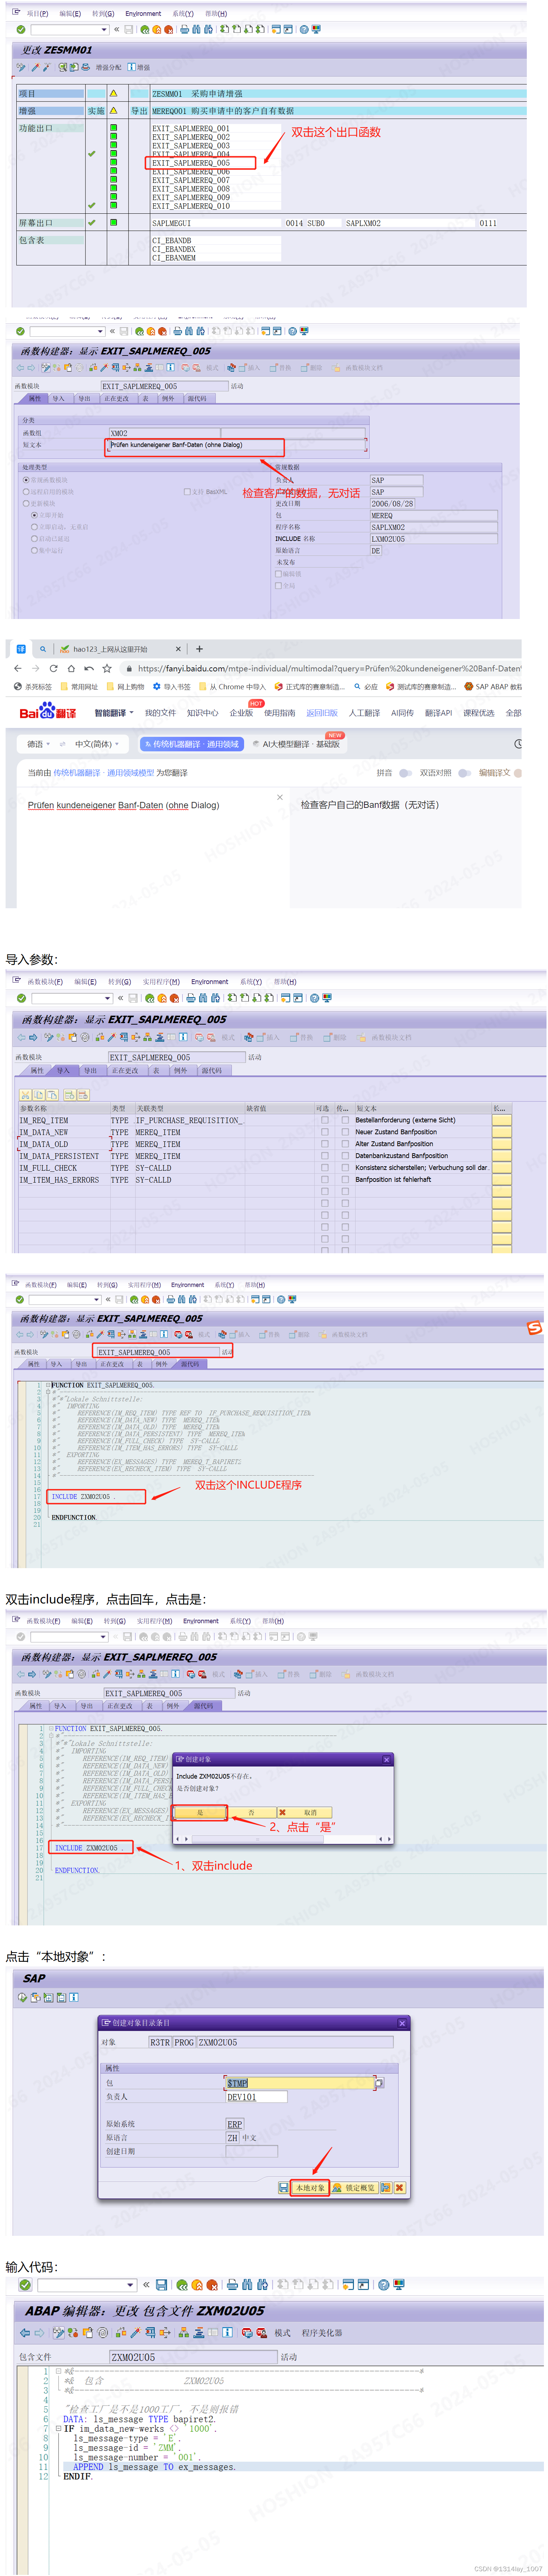Click the green Enter checkmark in ABAP editor toolbar
This screenshot has height=2576, width=548.
coord(25,2284)
